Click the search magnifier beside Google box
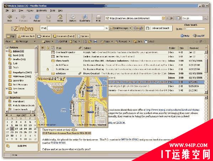Image resolution: width=213 pixels, height=161 pixels. point(206,18)
